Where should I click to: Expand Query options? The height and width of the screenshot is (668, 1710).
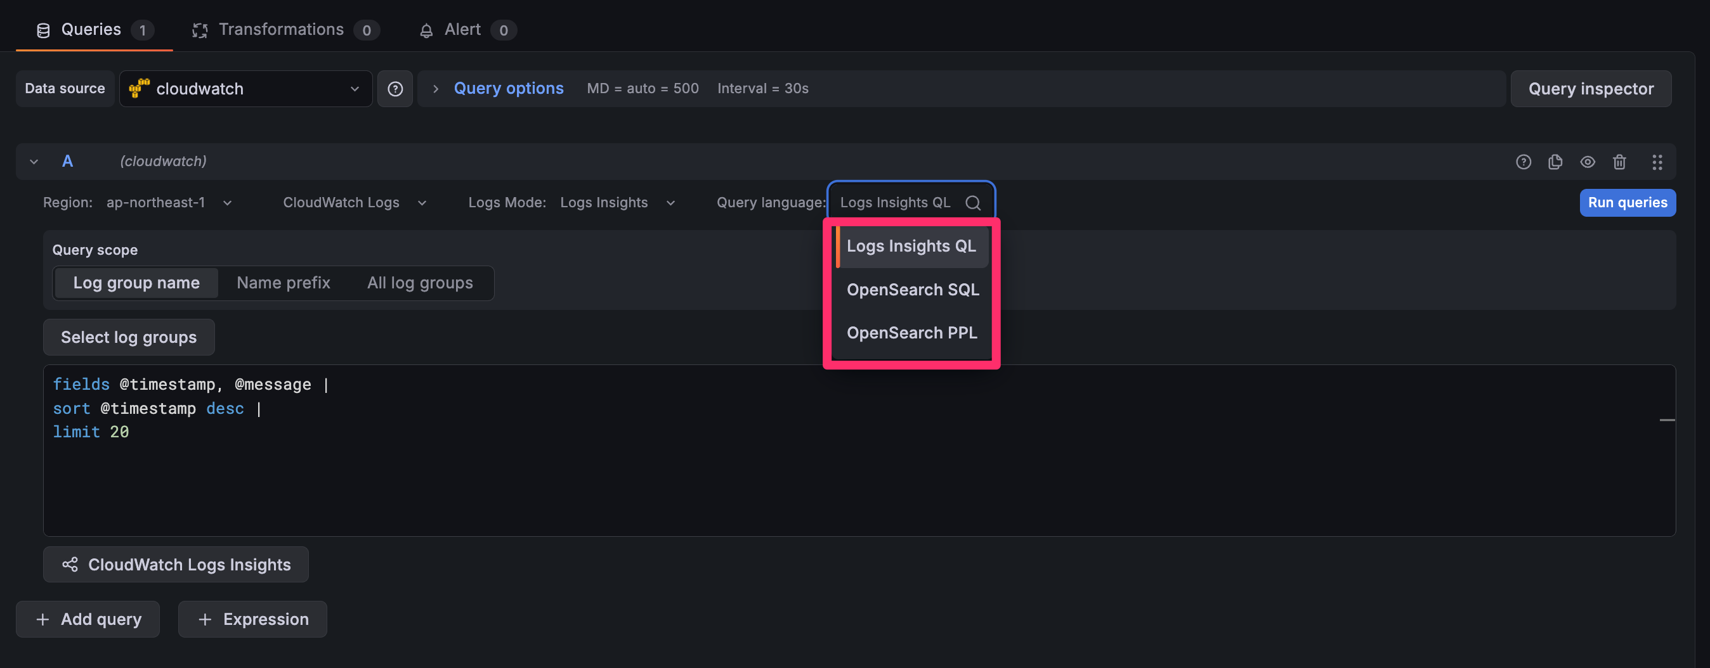[509, 88]
